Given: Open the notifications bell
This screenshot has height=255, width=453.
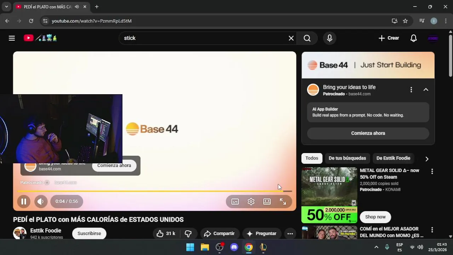Looking at the screenshot, I should 413,38.
